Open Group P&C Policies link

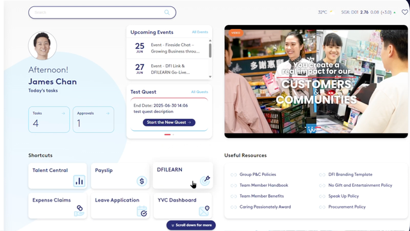pyautogui.click(x=258, y=175)
